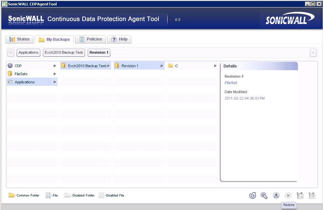Viewport: 323px width, 210px height.
Task: Click the FileSets folder icon
Action: pyautogui.click(x=10, y=74)
